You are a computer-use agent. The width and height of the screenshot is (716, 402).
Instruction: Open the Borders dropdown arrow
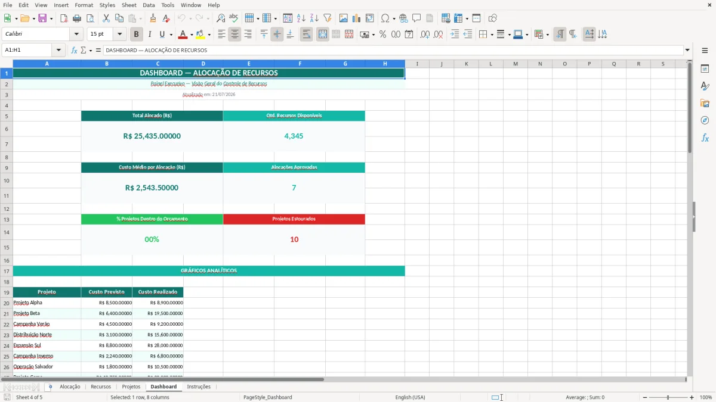pos(492,35)
